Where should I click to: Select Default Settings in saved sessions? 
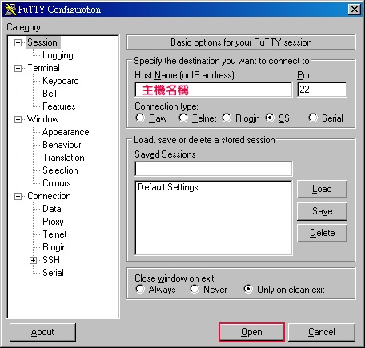pos(168,187)
